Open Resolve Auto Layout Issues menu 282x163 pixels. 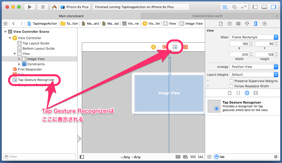[200, 157]
